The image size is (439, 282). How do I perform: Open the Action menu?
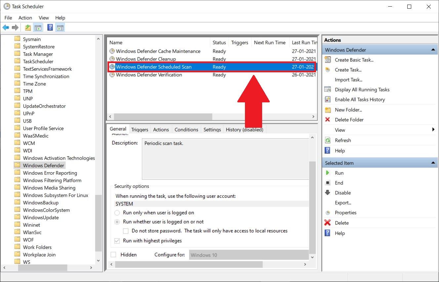[25, 18]
